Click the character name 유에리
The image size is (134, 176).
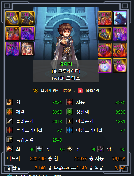[x=66, y=64]
